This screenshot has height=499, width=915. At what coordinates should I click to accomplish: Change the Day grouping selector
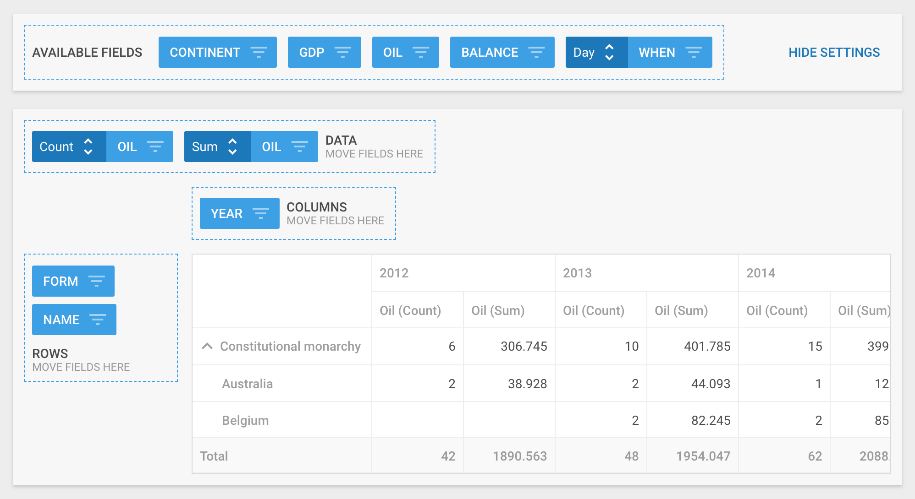point(596,52)
